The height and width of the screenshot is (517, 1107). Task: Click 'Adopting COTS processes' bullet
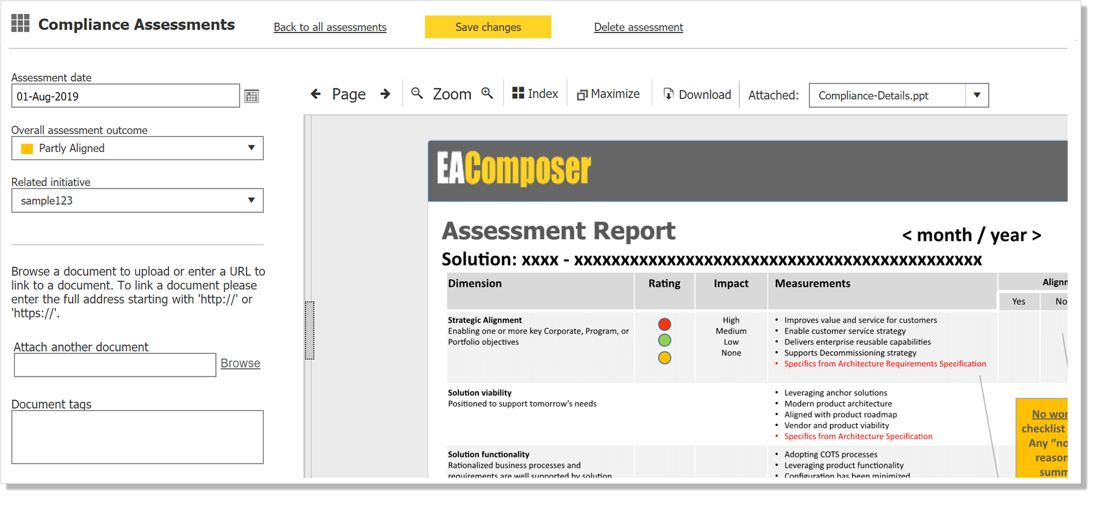[x=831, y=454]
